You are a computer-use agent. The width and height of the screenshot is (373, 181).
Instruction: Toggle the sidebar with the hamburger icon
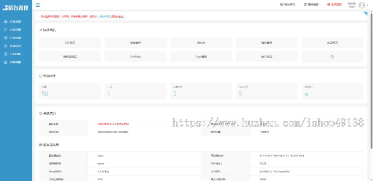tap(38, 5)
